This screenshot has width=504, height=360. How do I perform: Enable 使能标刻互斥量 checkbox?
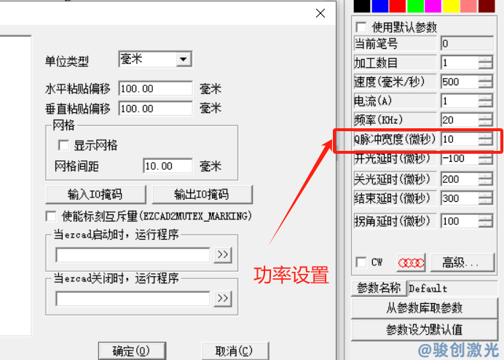(x=51, y=216)
